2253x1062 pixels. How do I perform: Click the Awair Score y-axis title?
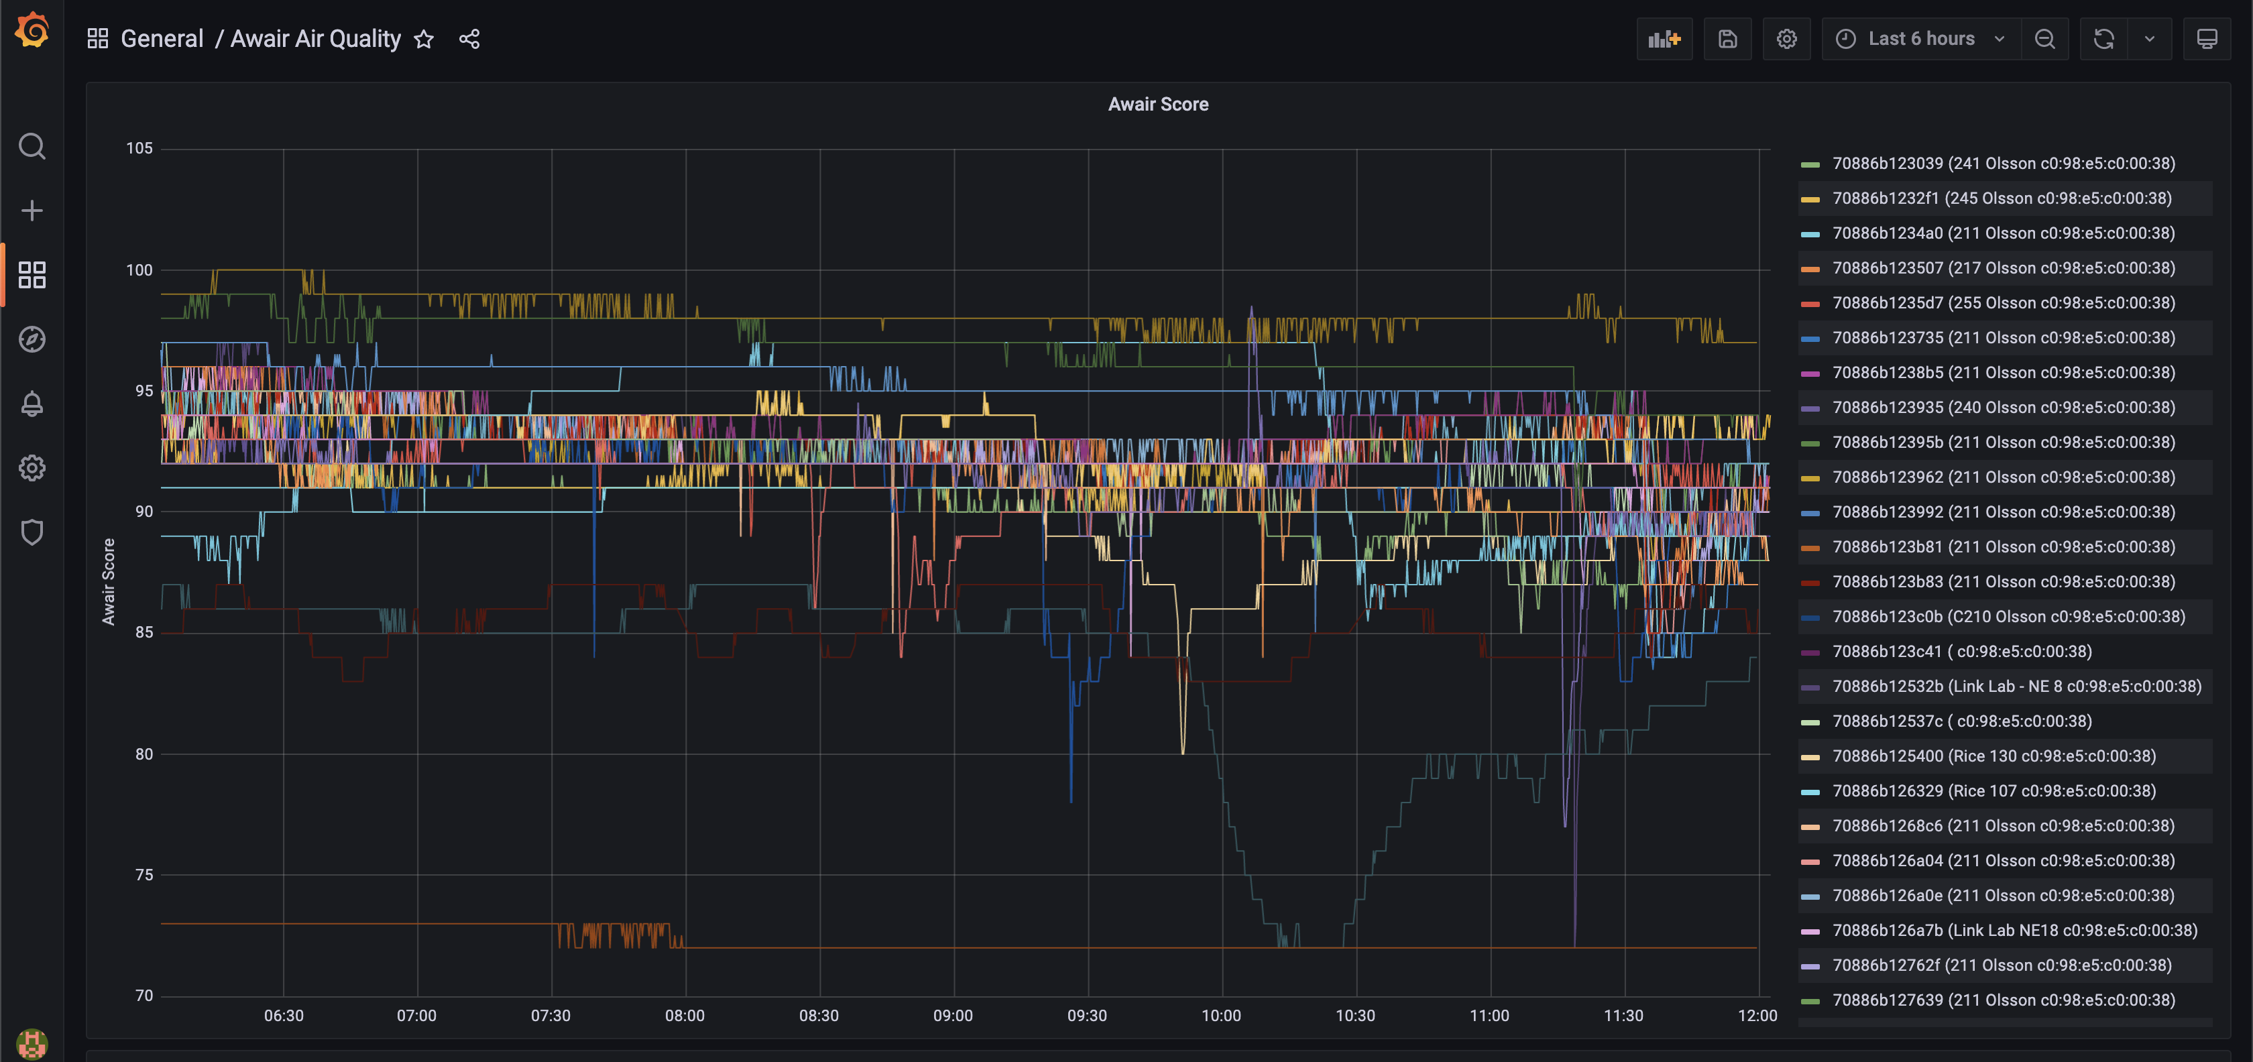[109, 582]
